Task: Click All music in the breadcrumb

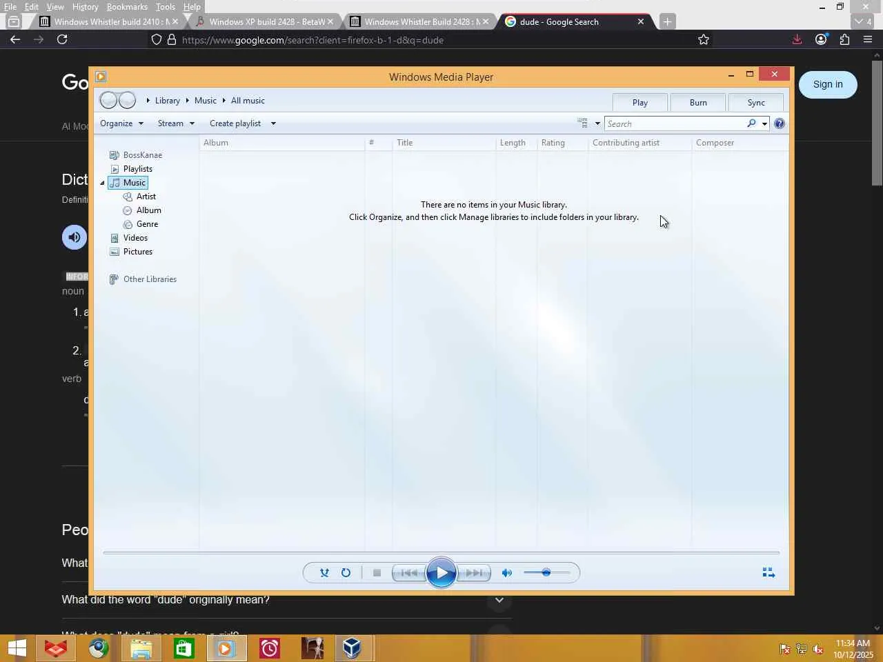Action: (248, 101)
